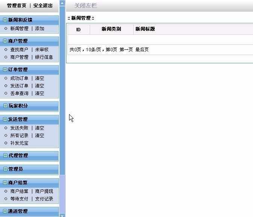Collapse the 新闻和反馈 menu header
253x217 pixels.
pyautogui.click(x=29, y=20)
